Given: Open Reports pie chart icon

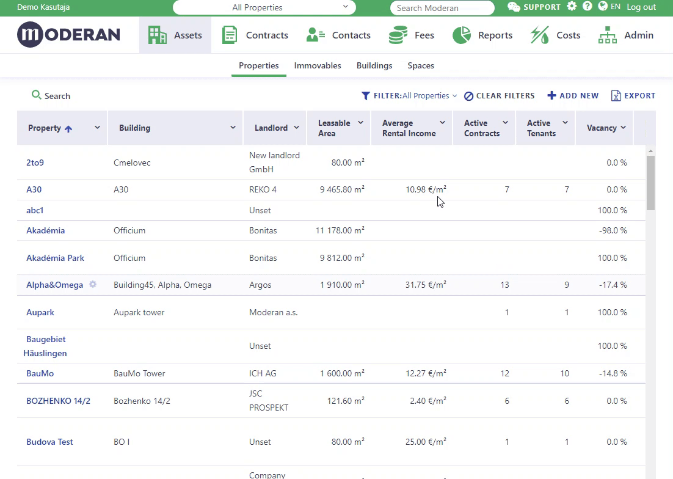Looking at the screenshot, I should [x=462, y=35].
